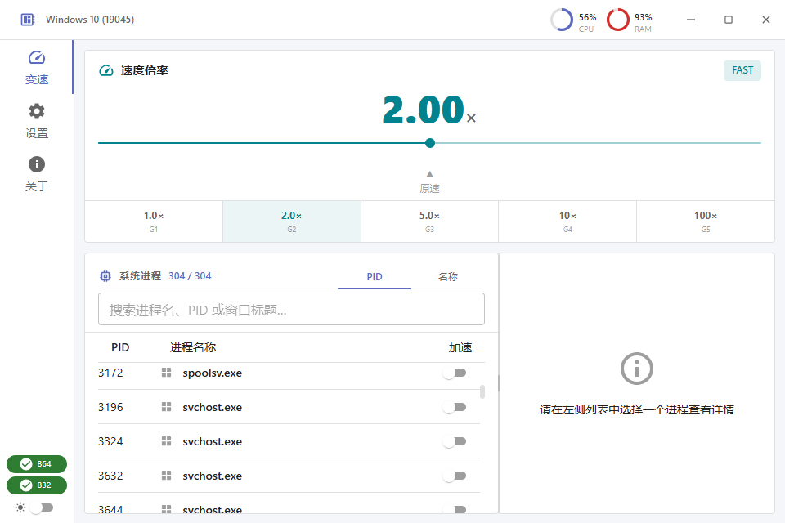Click the 进程名称 column header
The width and height of the screenshot is (785, 523).
(x=193, y=348)
